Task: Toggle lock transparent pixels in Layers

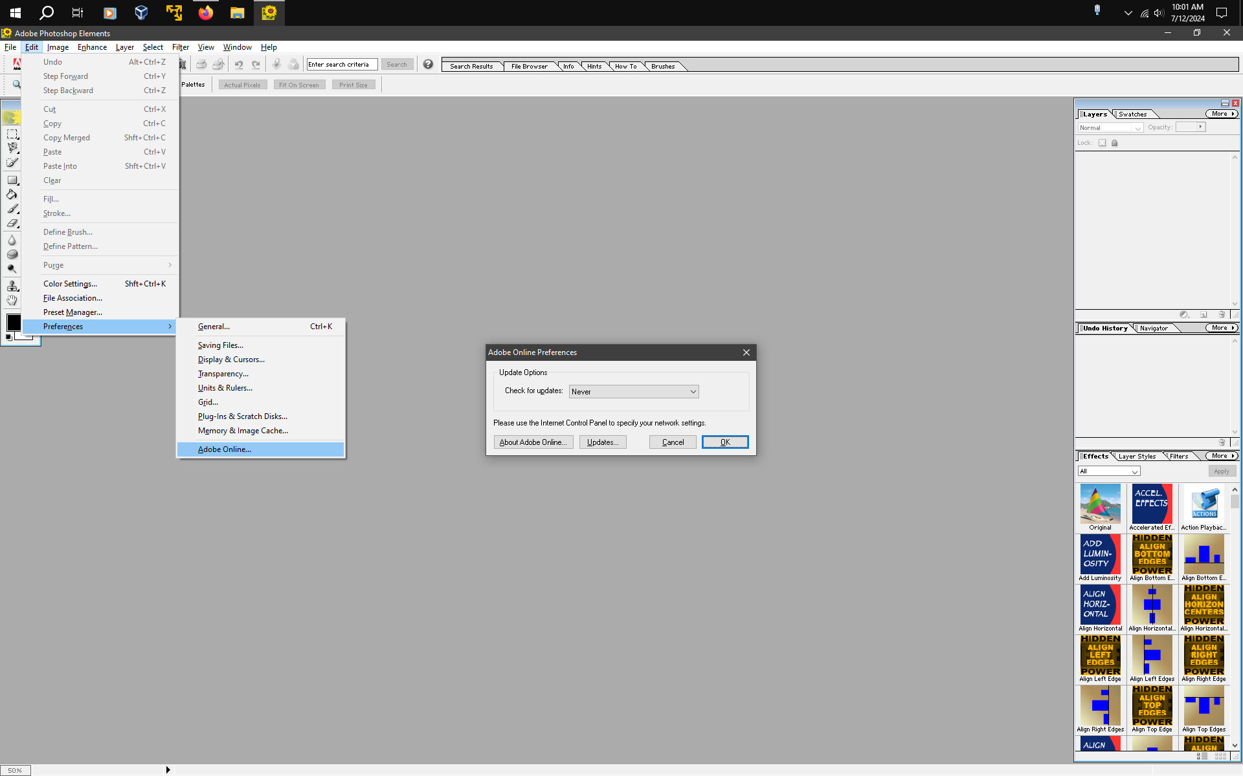Action: (1102, 143)
